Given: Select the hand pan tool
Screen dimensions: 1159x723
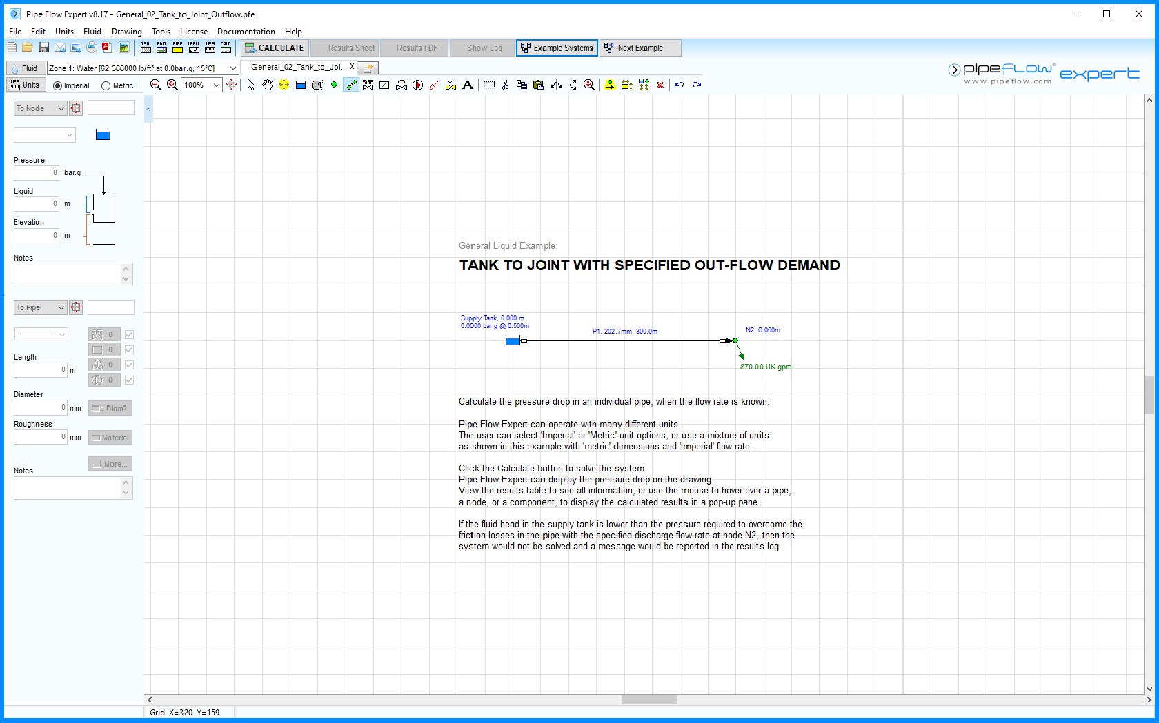Looking at the screenshot, I should pyautogui.click(x=268, y=85).
